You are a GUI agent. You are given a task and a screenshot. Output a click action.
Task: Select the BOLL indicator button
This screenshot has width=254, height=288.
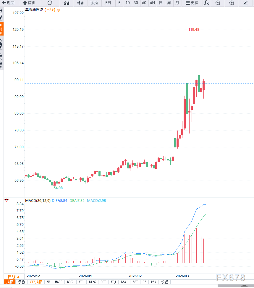coord(70,282)
